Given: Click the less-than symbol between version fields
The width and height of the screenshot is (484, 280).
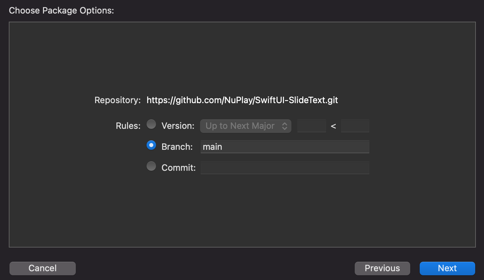Looking at the screenshot, I should pos(333,126).
